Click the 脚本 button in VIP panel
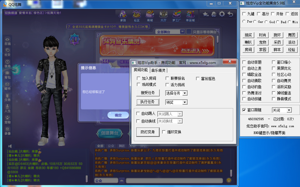 pos(277,50)
